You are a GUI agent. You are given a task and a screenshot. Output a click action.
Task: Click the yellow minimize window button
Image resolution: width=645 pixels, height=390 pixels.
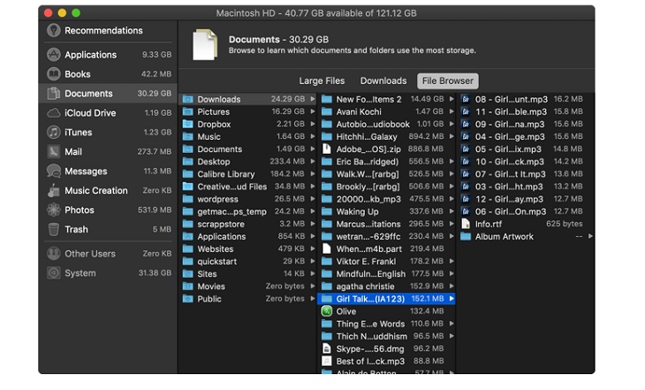coord(62,12)
